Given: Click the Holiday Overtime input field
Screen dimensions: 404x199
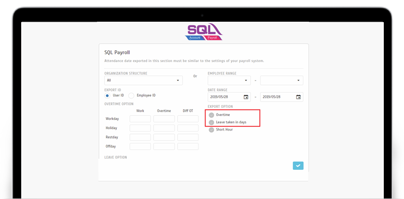Looking at the screenshot, I should pyautogui.click(x=164, y=128).
